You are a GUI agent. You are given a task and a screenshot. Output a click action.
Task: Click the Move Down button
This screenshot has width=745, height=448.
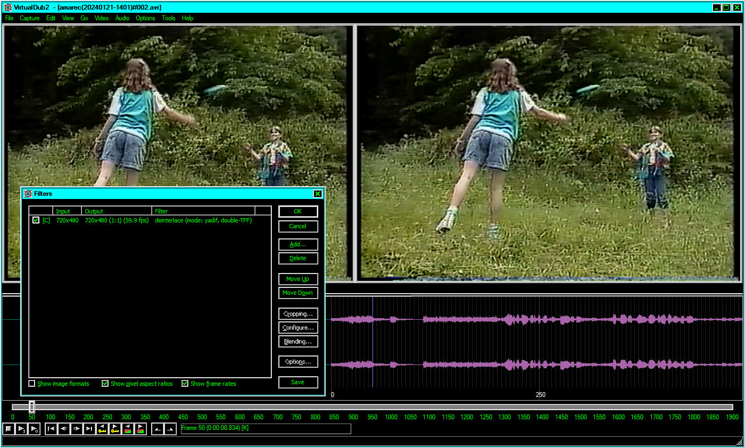(x=298, y=293)
